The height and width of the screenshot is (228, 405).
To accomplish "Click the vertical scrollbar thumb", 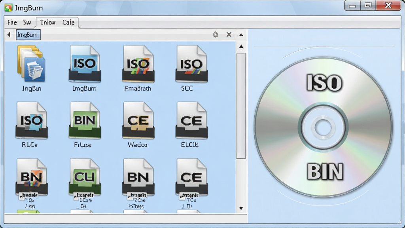I will [x=241, y=106].
